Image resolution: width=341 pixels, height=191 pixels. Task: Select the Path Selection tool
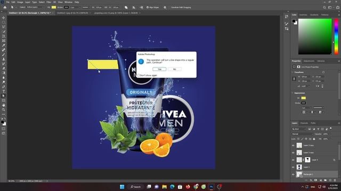point(4,95)
